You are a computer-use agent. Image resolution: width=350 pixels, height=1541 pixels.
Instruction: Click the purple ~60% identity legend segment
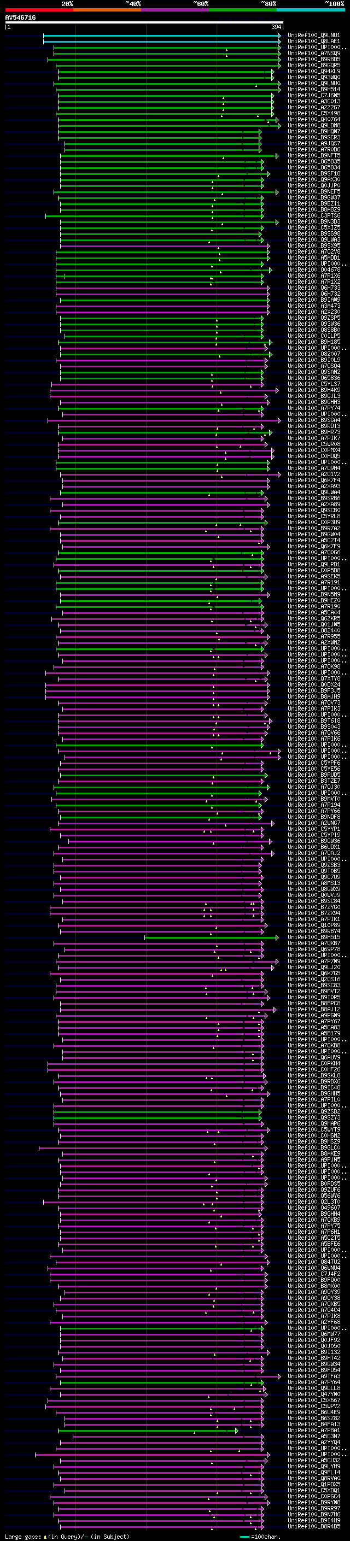tap(174, 10)
